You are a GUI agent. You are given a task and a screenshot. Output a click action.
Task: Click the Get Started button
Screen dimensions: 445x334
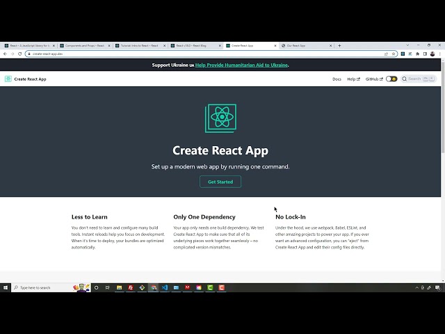[x=220, y=182]
